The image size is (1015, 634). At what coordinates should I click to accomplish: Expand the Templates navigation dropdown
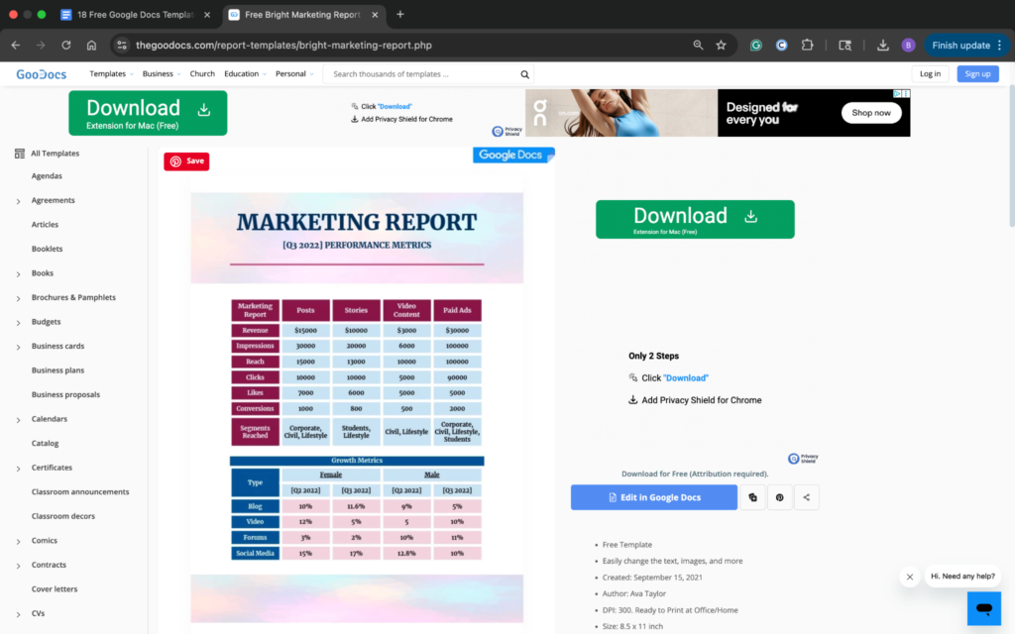(x=109, y=73)
